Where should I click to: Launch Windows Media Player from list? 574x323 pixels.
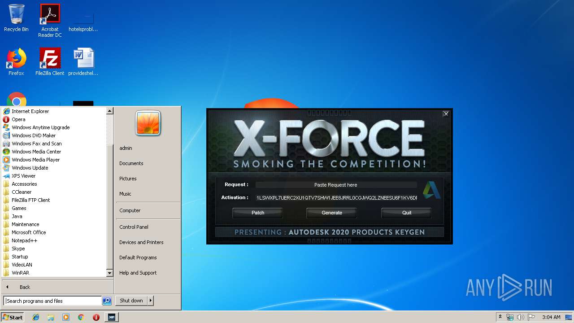(35, 160)
